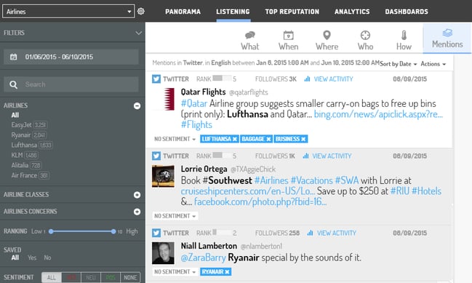Screen dimensions: 472x283
Task: Switch to the DASHBOARDS tab
Action: 407,12
